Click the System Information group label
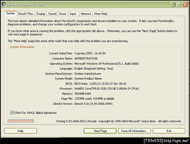This screenshot has height=144, width=190. (22, 47)
